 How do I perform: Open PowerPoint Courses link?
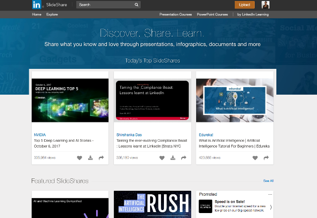(x=212, y=14)
